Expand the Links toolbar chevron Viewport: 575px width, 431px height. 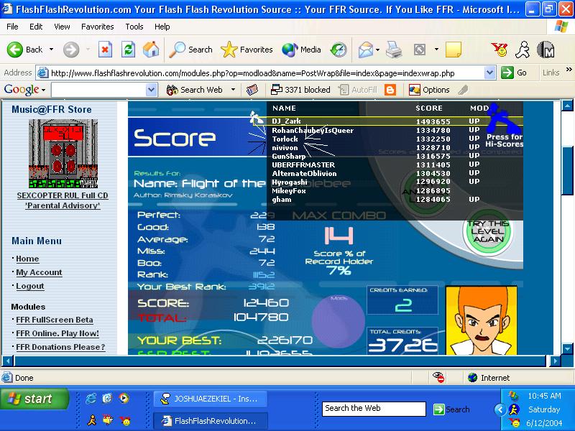pos(569,70)
